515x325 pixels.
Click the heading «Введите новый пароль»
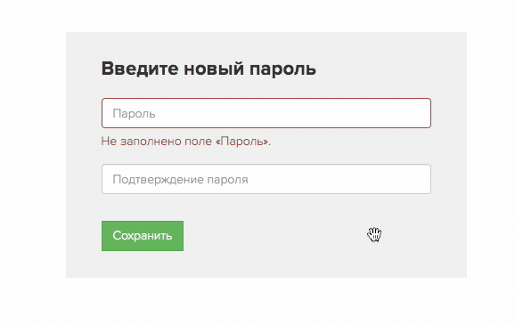208,69
